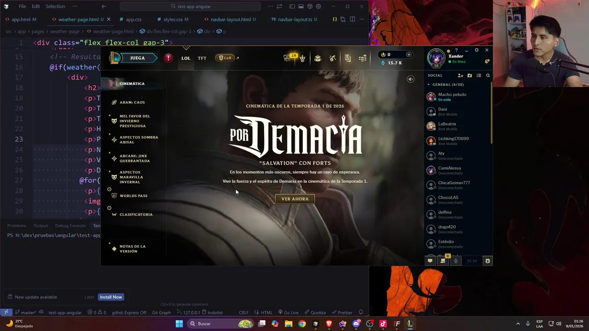Open the collection backpack icon in LoL client
The width and height of the screenshot is (589, 331).
pyautogui.click(x=318, y=58)
